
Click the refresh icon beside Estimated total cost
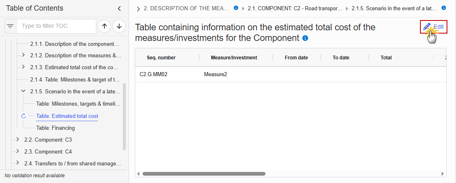(24, 116)
